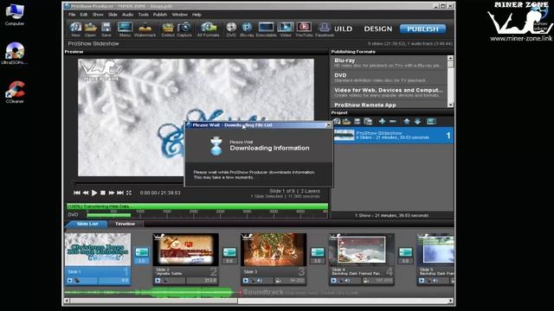Click the Save toolbar icon
This screenshot has width=554, height=311.
[x=106, y=29]
